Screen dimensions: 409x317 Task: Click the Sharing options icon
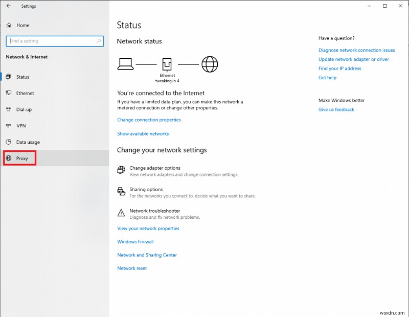pyautogui.click(x=121, y=191)
